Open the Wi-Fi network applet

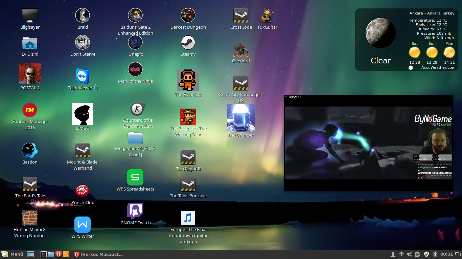tap(401, 254)
